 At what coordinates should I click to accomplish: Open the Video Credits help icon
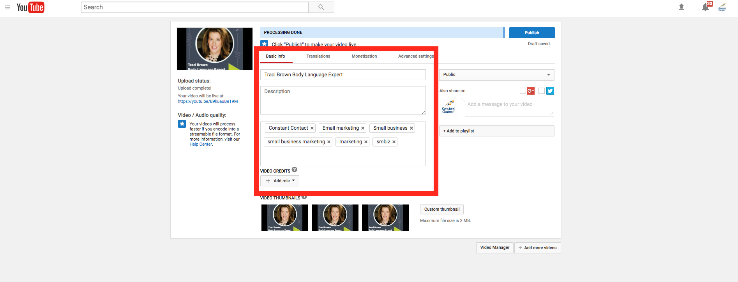click(295, 169)
